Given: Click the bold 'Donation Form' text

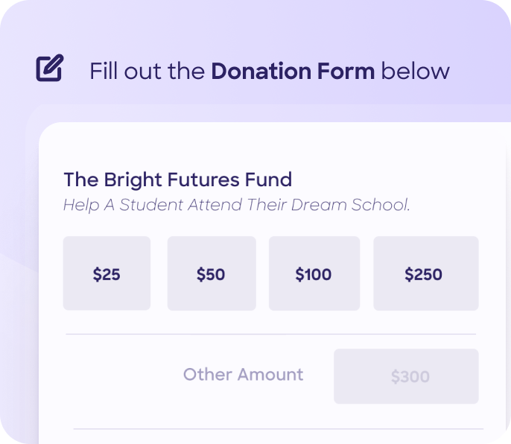Looking at the screenshot, I should click(293, 72).
